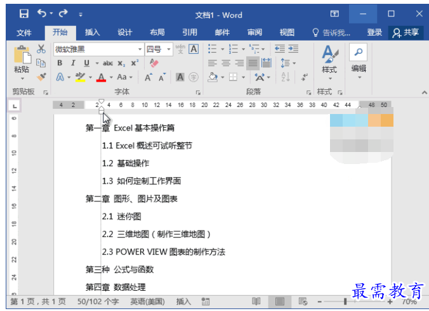Open the font name dropdown 微软雅黑
Image resolution: width=429 pixels, height=311 pixels.
(x=140, y=49)
